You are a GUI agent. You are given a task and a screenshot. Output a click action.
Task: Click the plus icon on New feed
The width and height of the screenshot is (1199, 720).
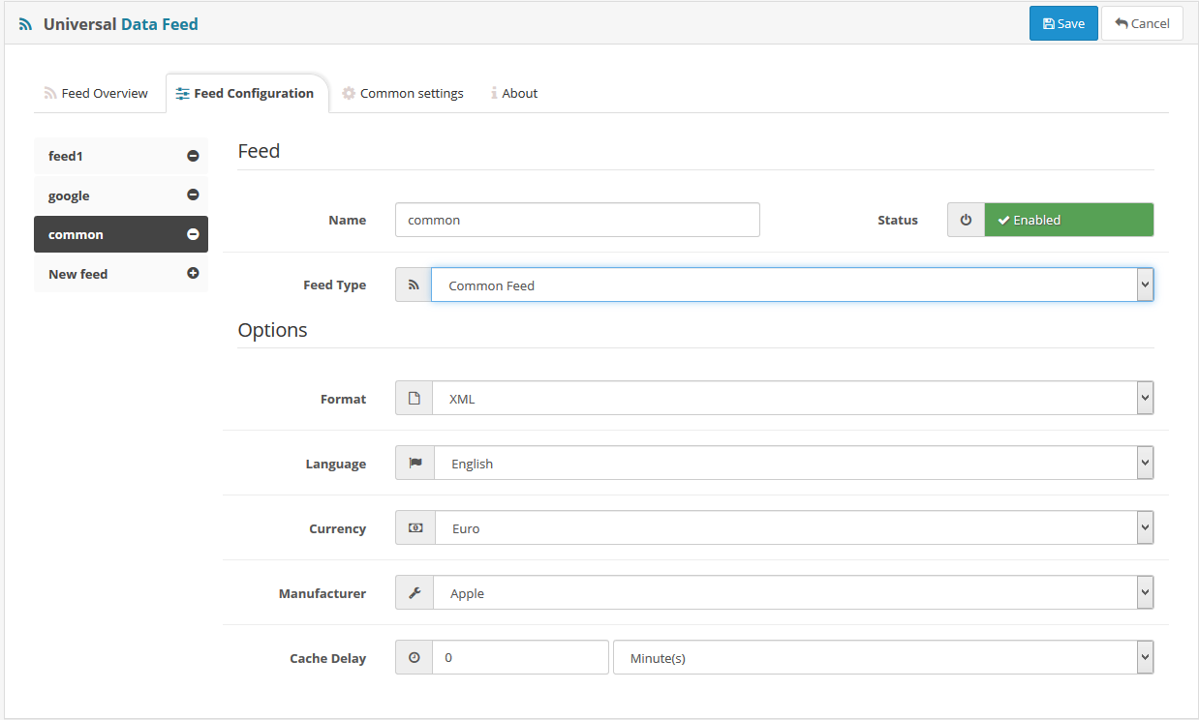[193, 273]
